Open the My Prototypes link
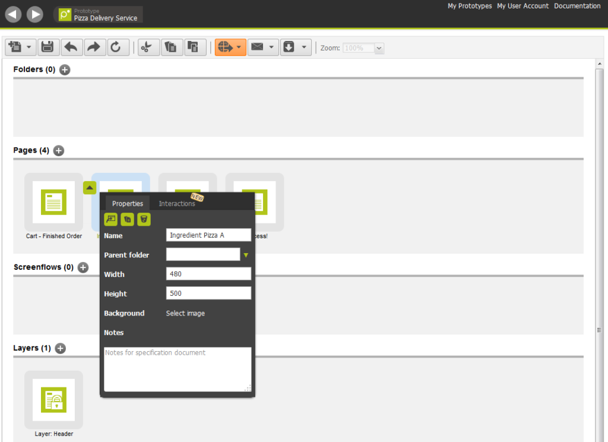Viewport: 608px width, 442px height. [x=470, y=6]
